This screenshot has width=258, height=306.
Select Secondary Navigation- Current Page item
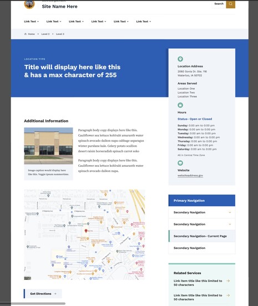click(x=202, y=236)
